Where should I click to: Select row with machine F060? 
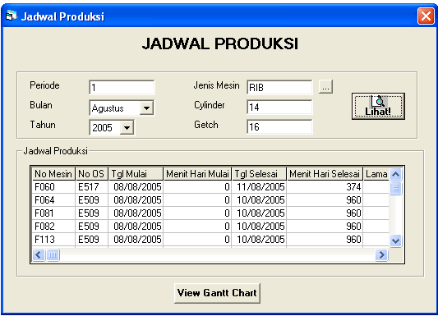coord(210,187)
